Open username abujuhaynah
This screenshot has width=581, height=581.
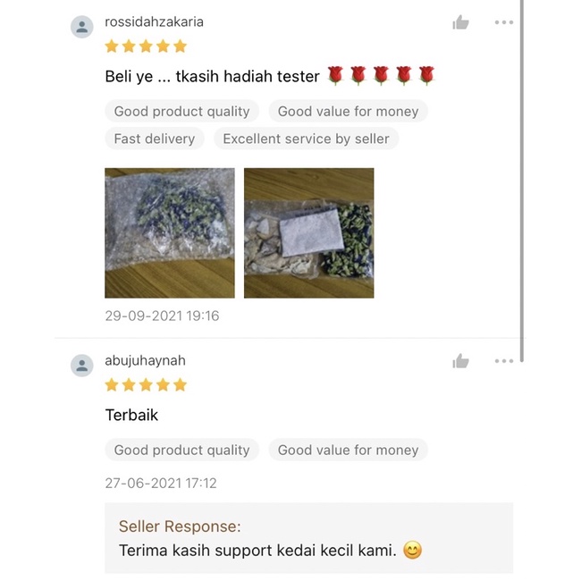[145, 360]
